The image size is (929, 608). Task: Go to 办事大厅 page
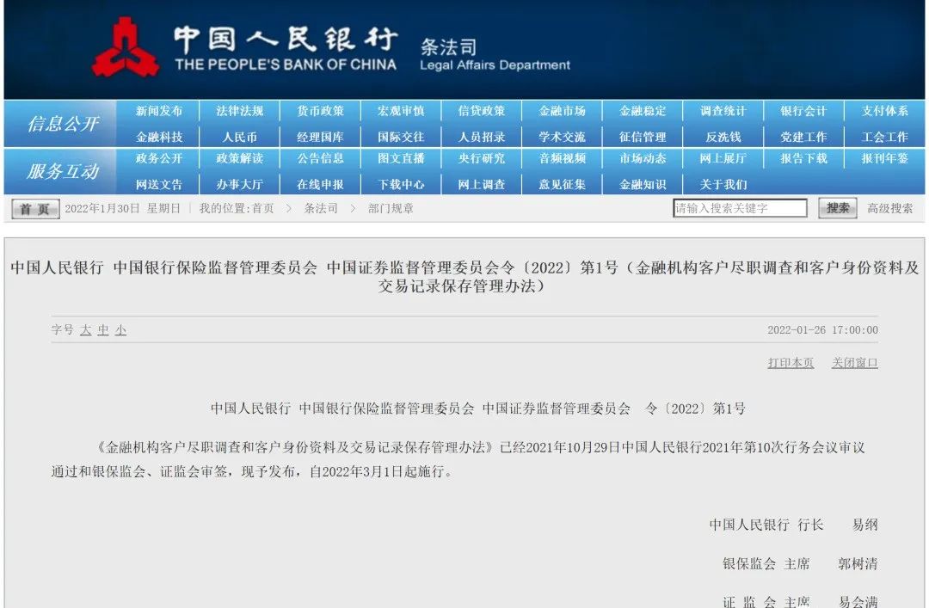coord(239,184)
